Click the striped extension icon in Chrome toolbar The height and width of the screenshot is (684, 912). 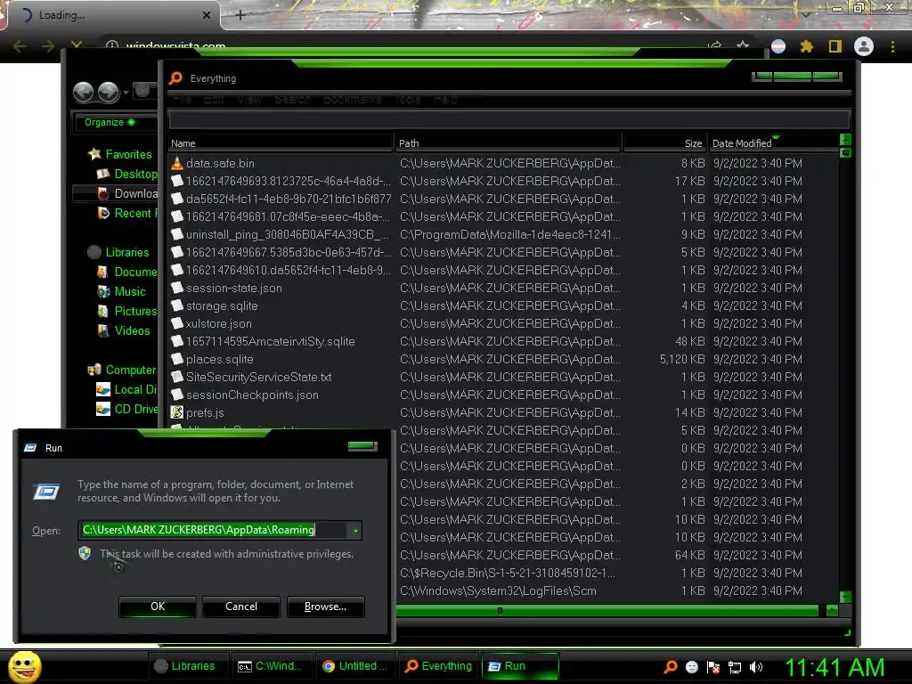coord(778,46)
